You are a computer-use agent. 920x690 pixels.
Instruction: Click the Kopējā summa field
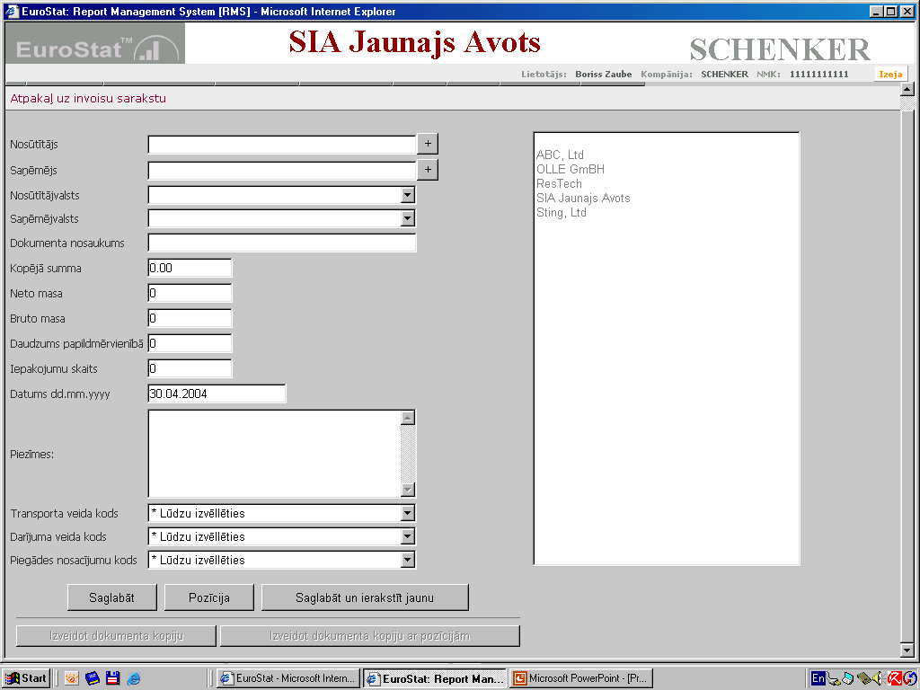click(x=190, y=268)
